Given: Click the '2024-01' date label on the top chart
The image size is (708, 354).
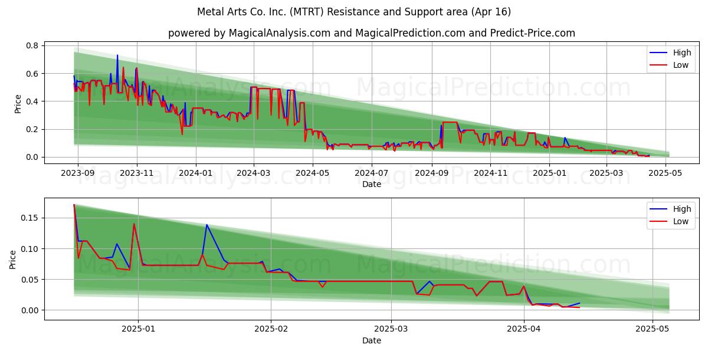Looking at the screenshot, I should 195,173.
